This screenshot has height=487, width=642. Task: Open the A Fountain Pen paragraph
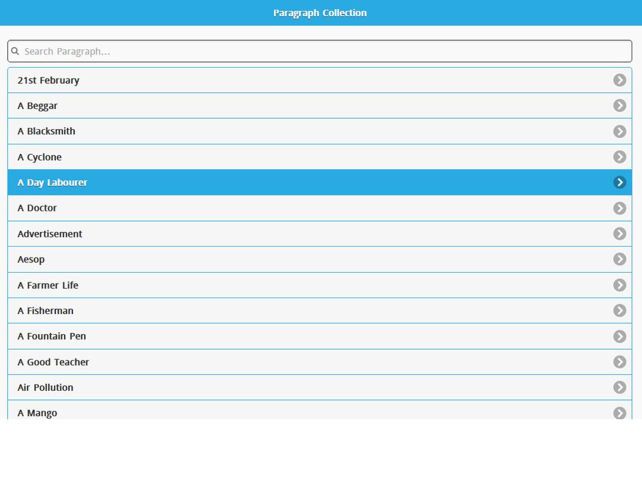[x=319, y=337]
